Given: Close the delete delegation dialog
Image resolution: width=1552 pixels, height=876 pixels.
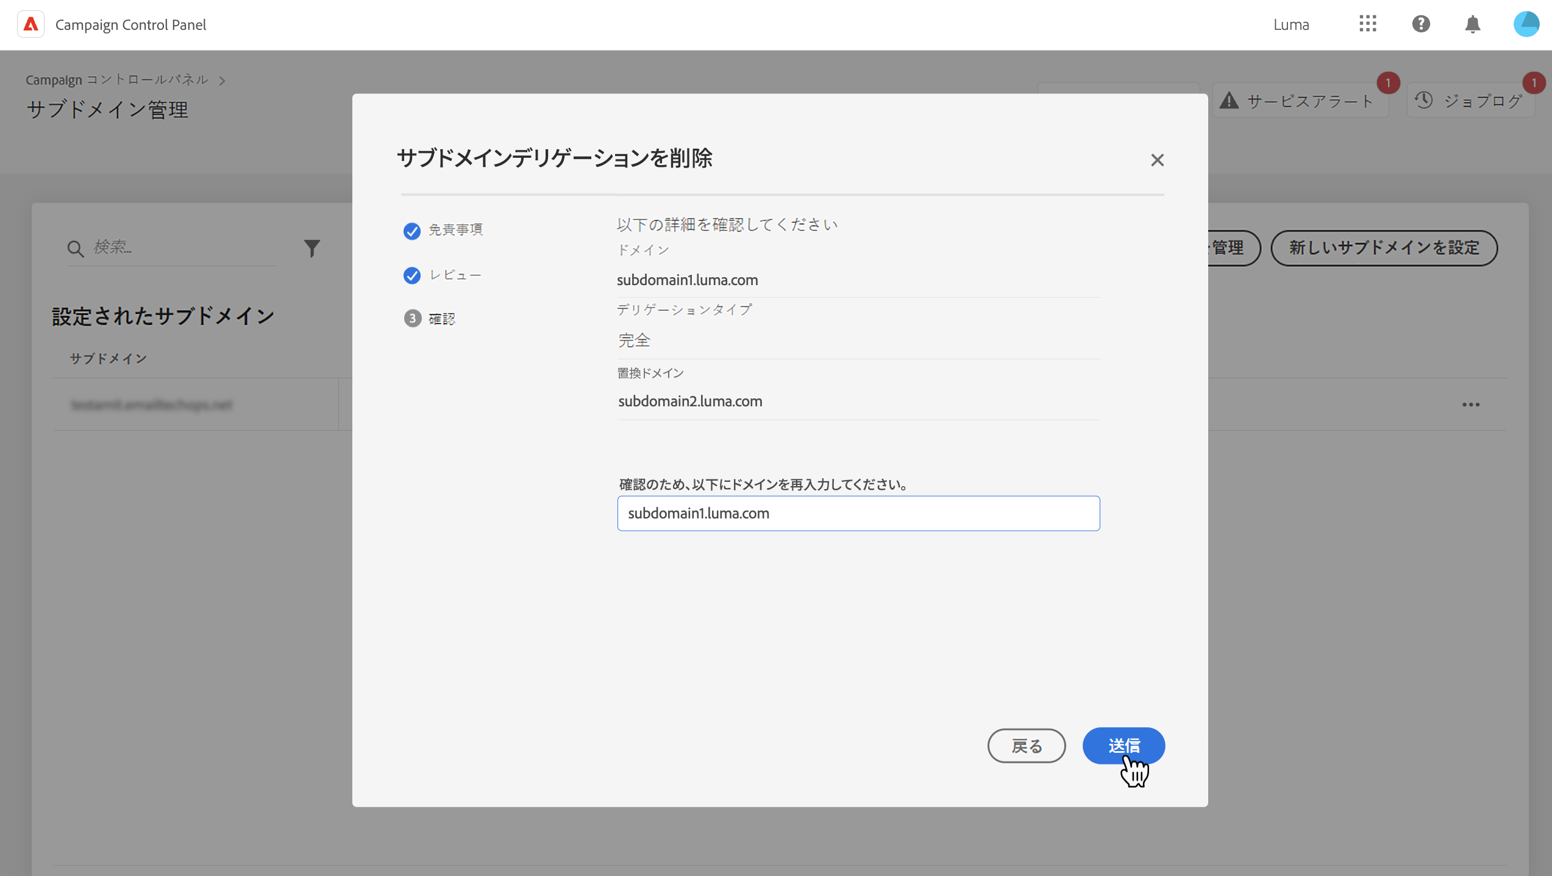Looking at the screenshot, I should point(1157,160).
